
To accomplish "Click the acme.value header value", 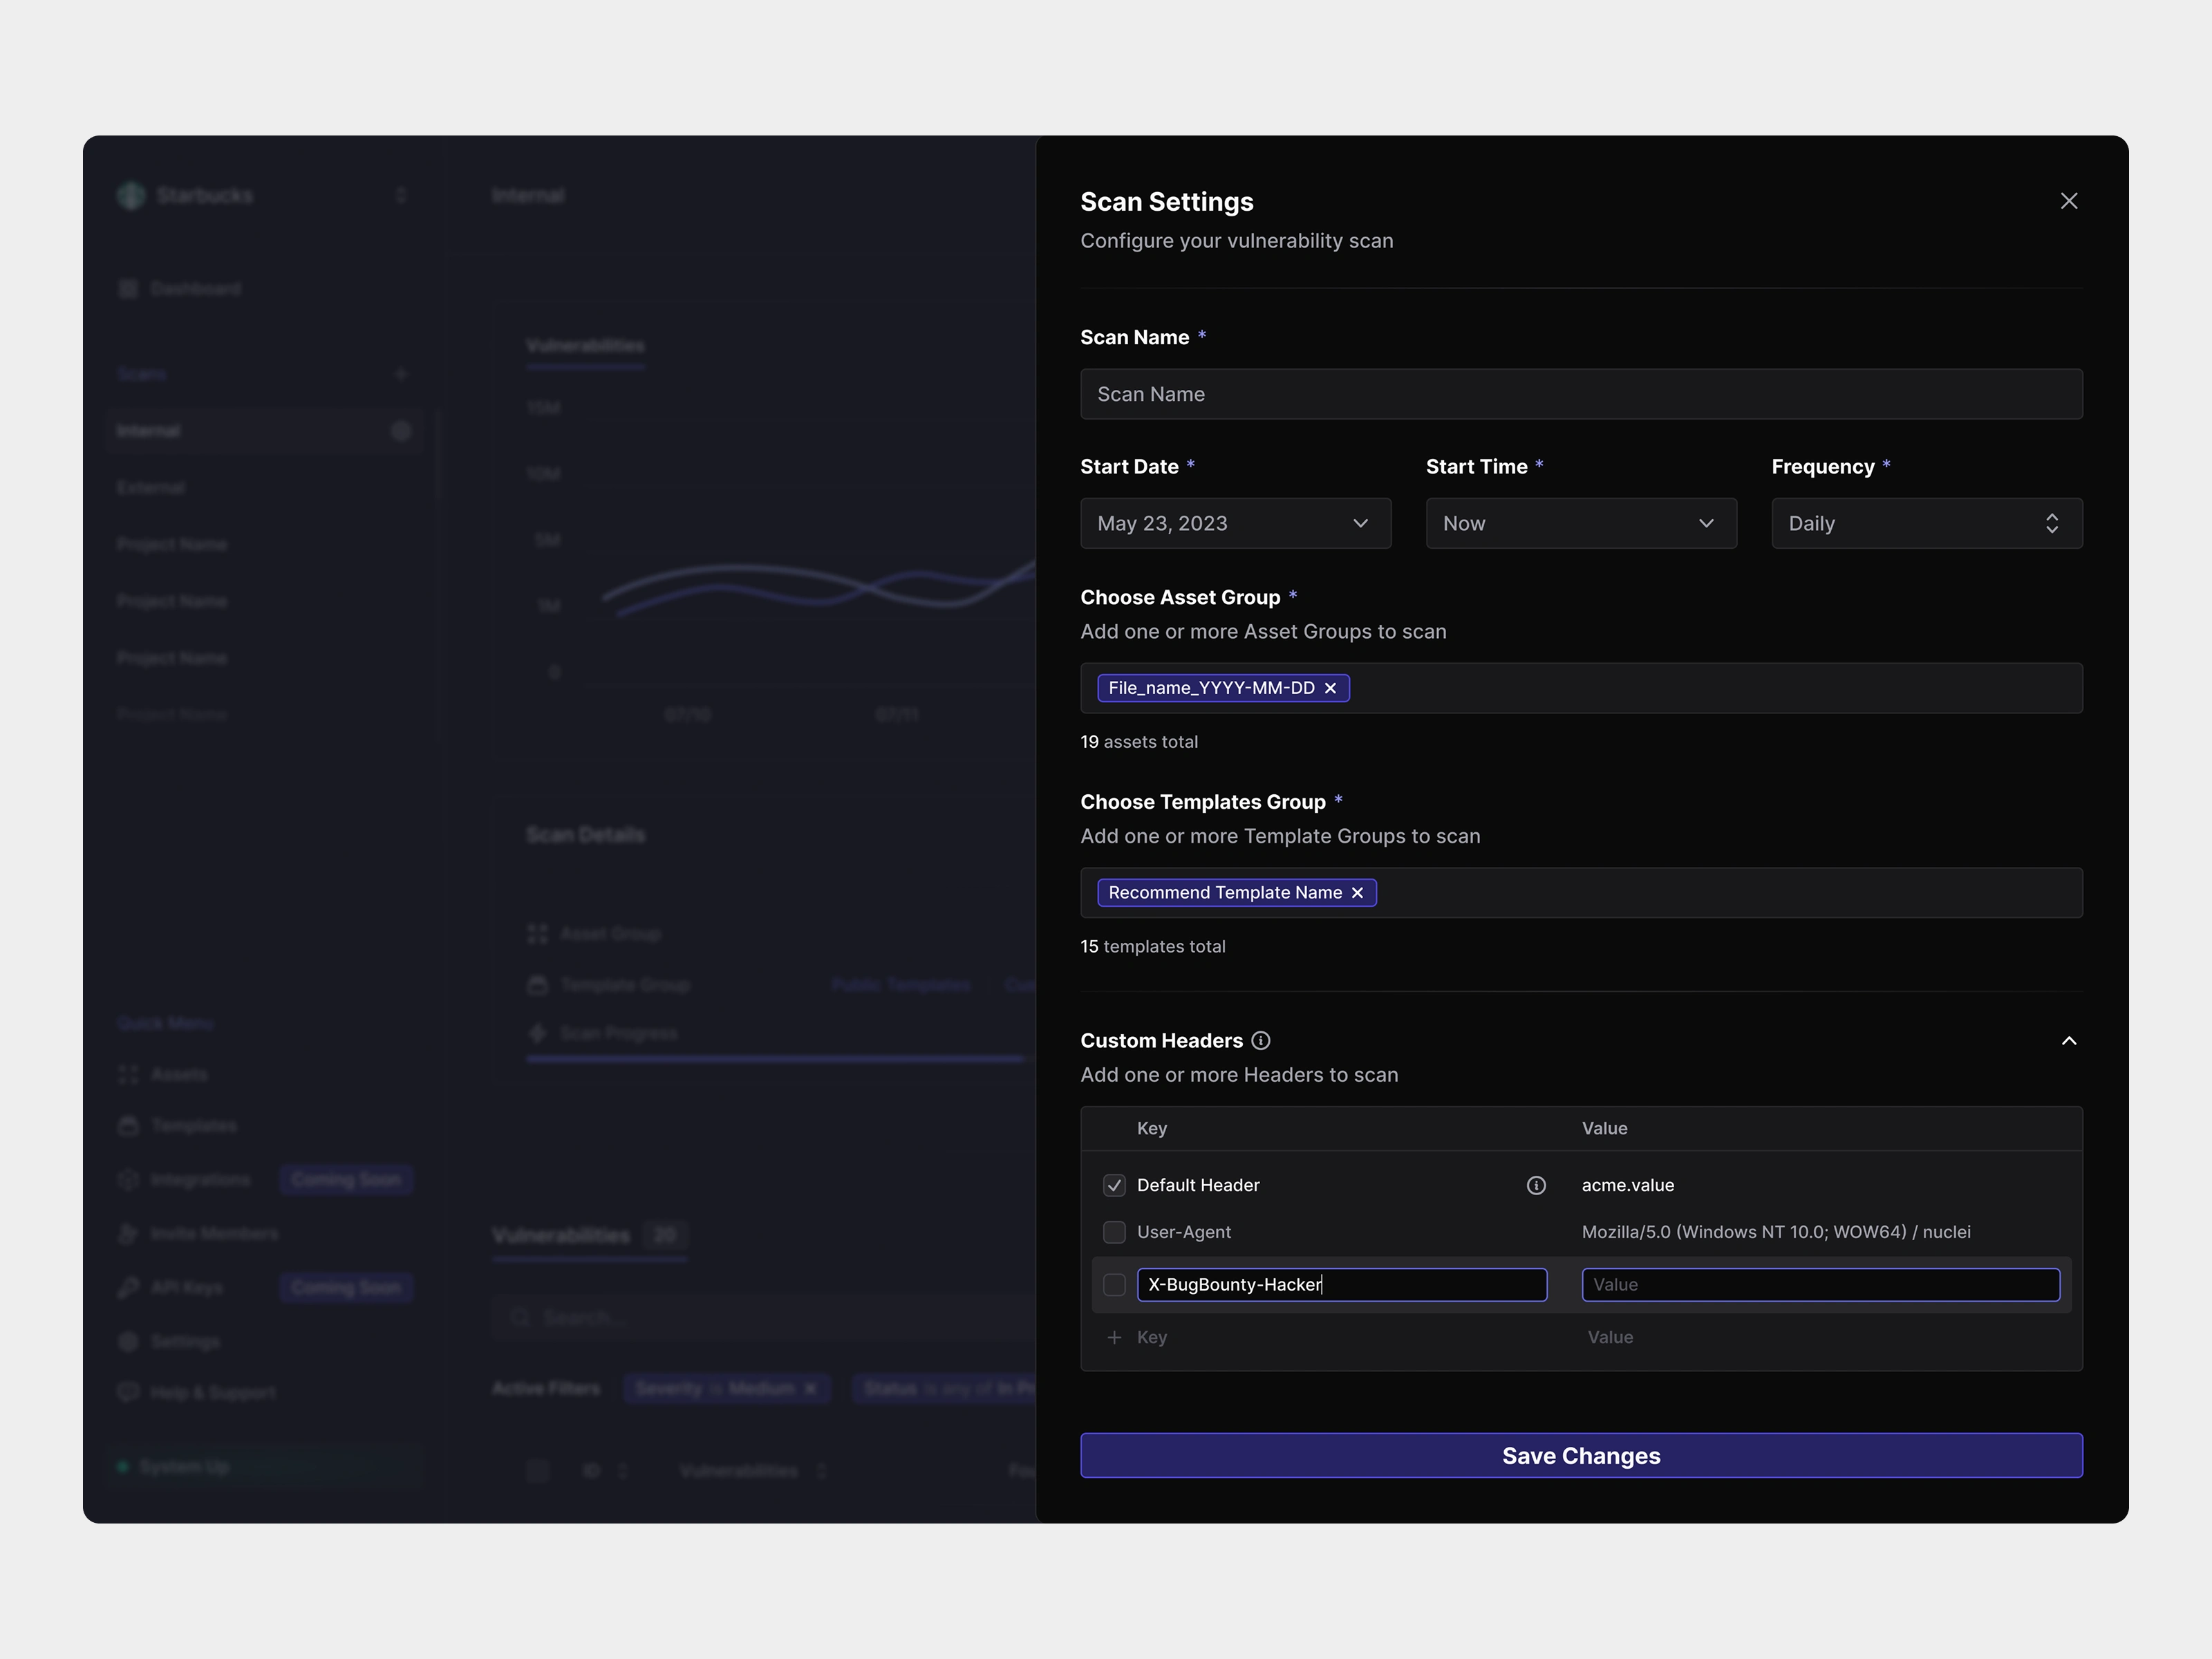I will 1627,1185.
